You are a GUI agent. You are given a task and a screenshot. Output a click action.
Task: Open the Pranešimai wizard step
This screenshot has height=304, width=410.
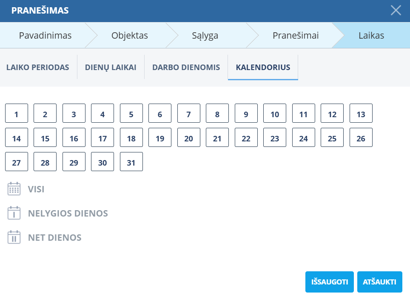pyautogui.click(x=296, y=35)
